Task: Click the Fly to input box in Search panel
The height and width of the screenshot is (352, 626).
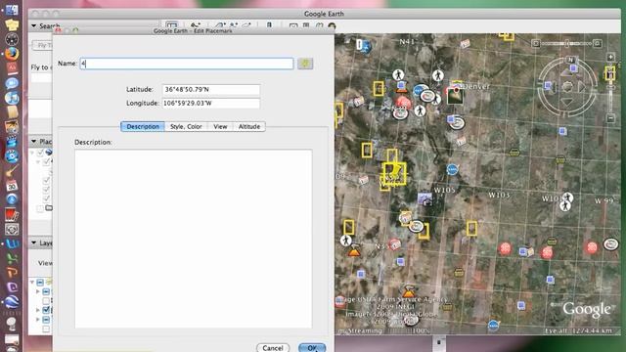Action: point(41,77)
